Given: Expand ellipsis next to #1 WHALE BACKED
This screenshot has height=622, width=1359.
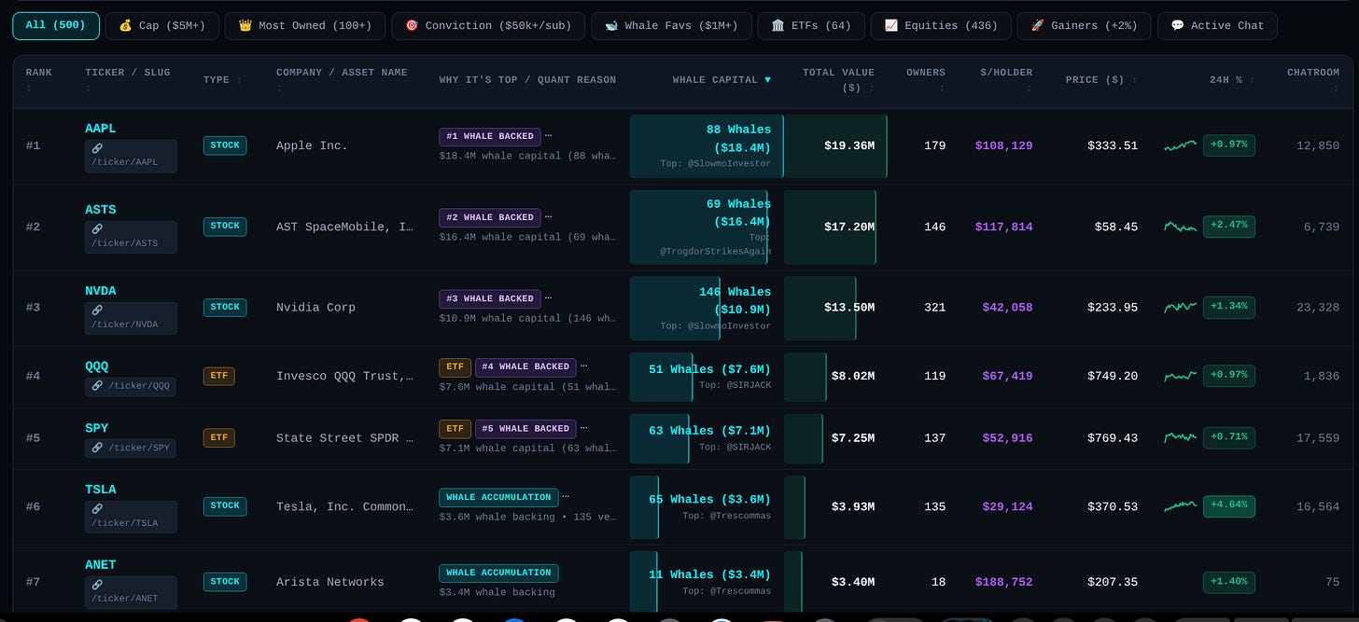Looking at the screenshot, I should click(548, 136).
